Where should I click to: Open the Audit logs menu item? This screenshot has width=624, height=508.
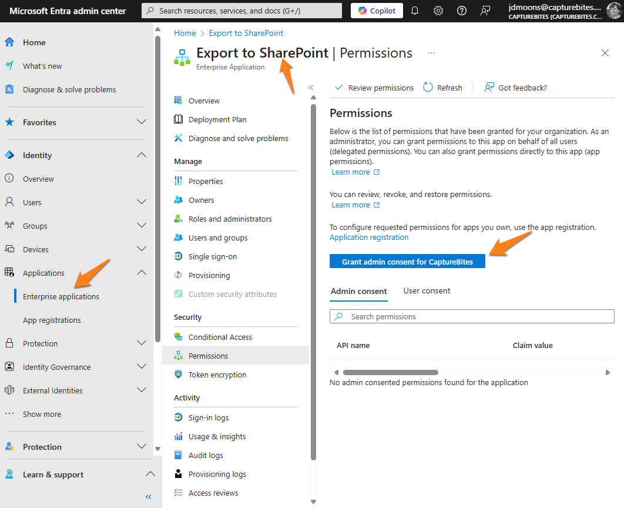point(205,455)
